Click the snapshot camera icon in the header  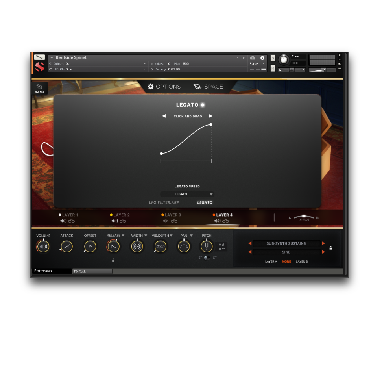click(x=253, y=57)
